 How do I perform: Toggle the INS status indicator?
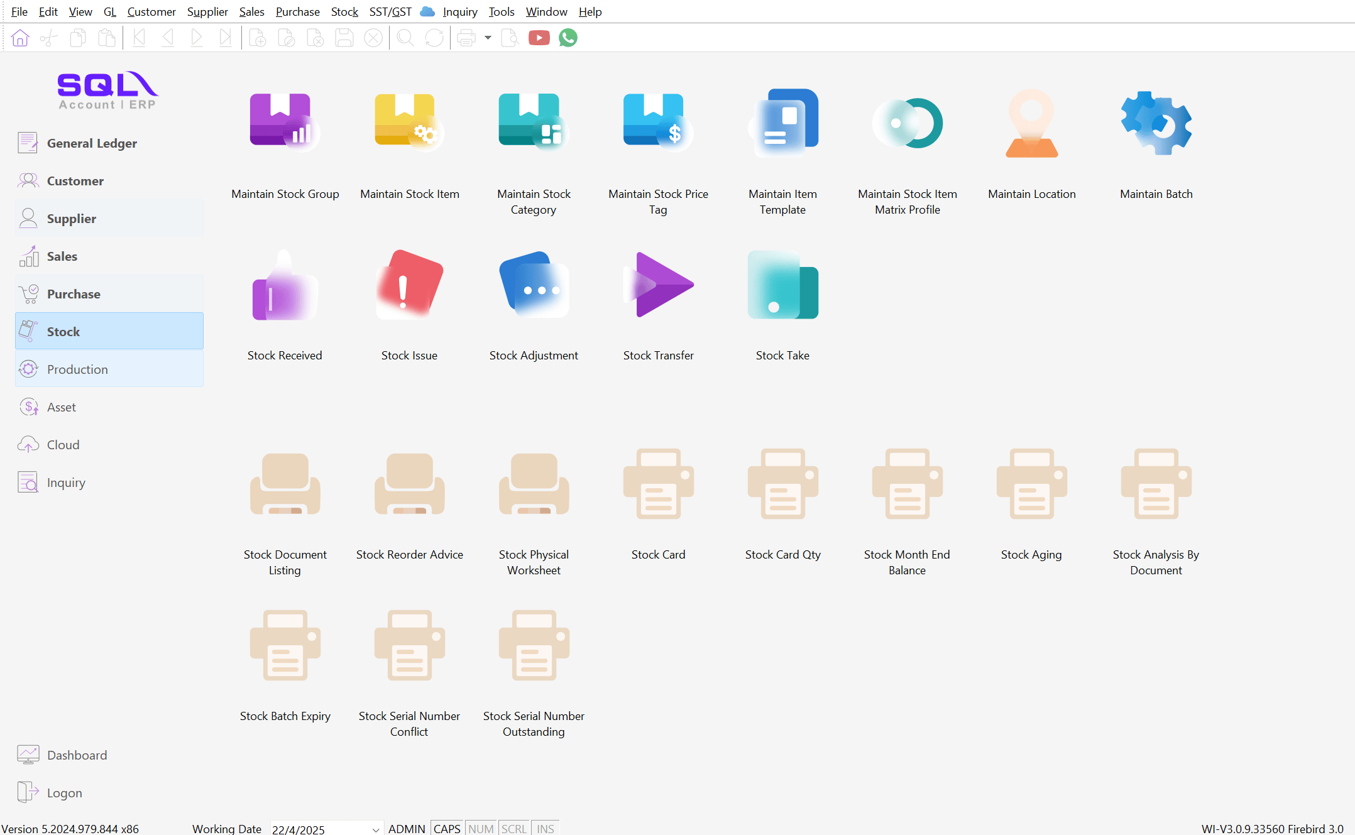click(x=545, y=828)
